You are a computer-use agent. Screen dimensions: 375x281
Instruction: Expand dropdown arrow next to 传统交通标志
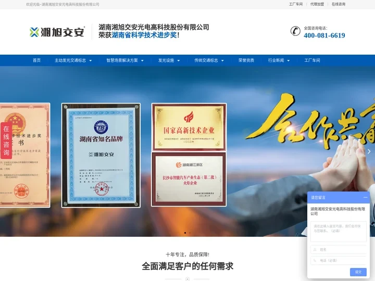click(222, 61)
